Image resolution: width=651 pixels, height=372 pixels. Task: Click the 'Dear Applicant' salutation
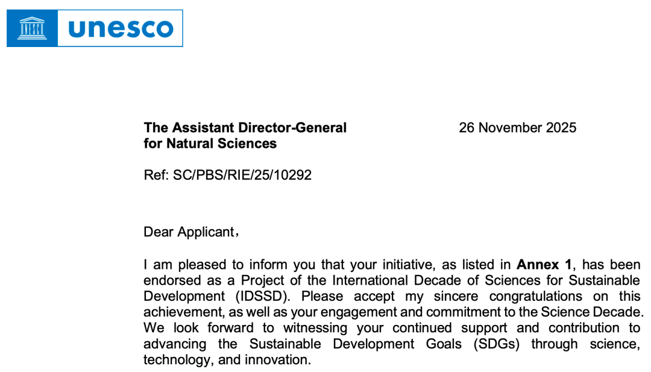click(190, 232)
